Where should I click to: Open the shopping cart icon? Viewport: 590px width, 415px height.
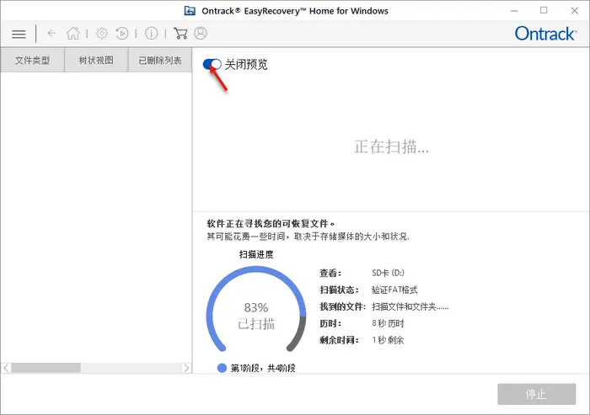(x=180, y=34)
